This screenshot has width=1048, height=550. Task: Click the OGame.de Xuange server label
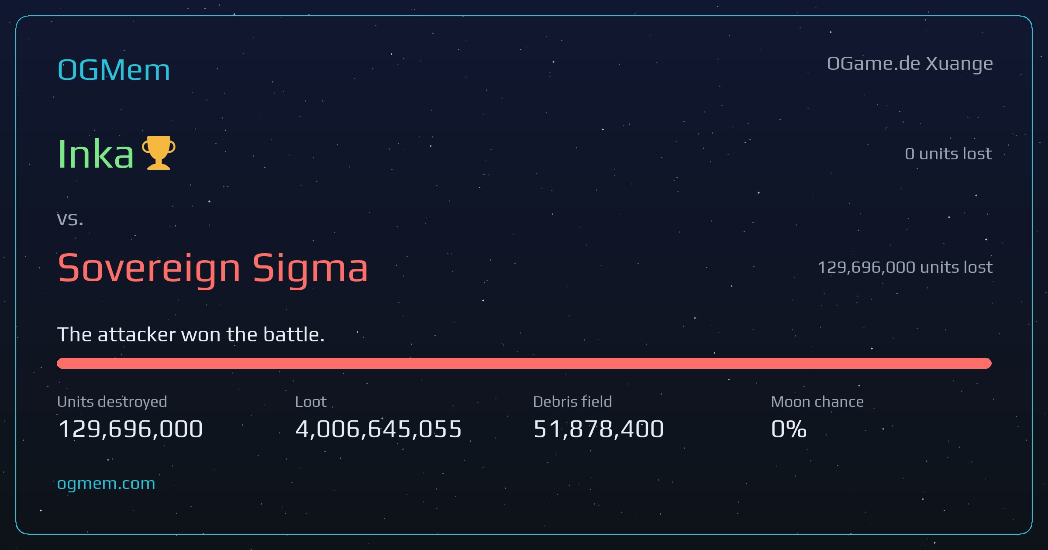pyautogui.click(x=910, y=64)
